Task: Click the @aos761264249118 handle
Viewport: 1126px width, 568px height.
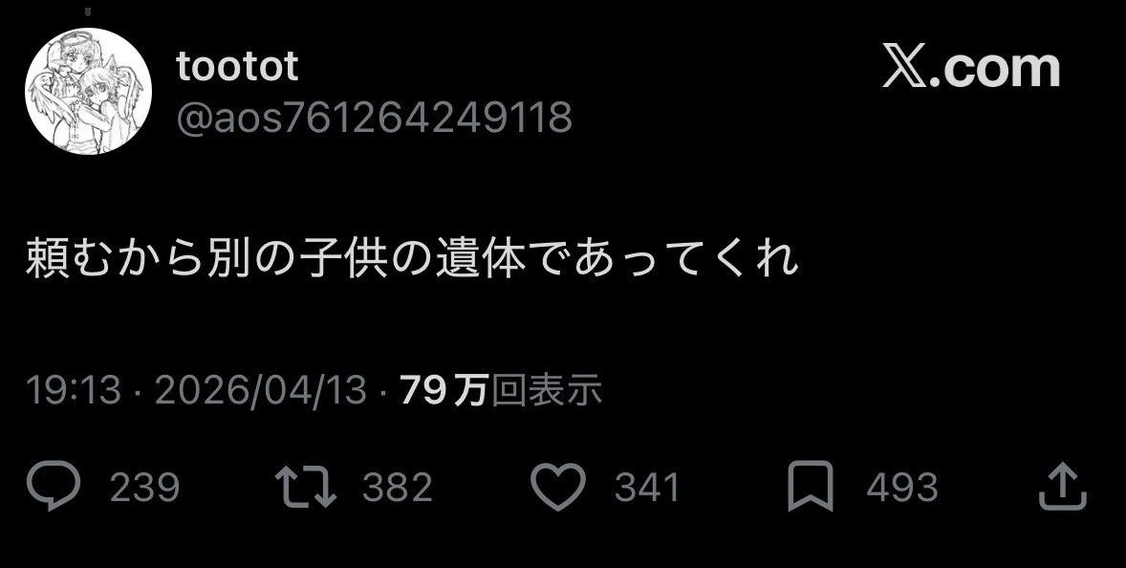Action: pyautogui.click(x=374, y=117)
